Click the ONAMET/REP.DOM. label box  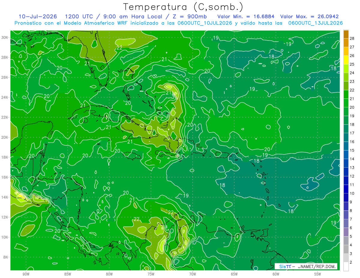306,266
